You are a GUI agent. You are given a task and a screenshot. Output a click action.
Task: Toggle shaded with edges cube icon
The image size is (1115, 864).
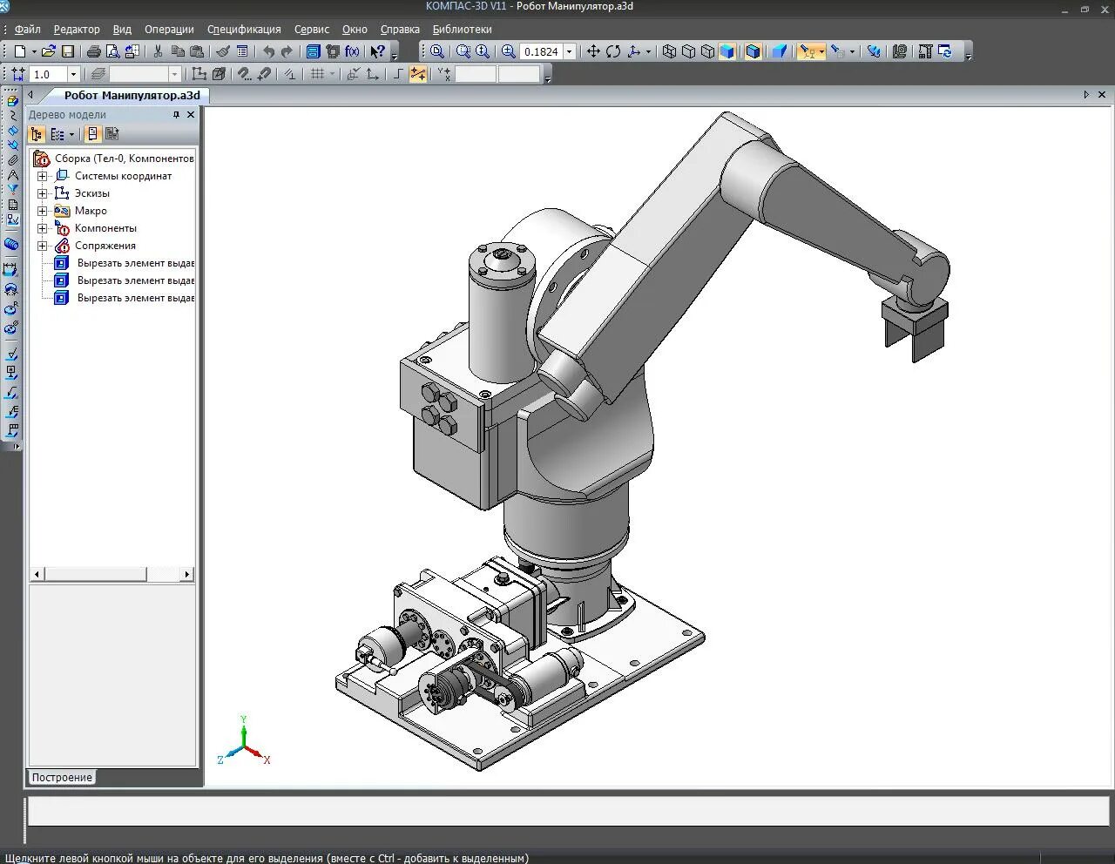click(753, 51)
